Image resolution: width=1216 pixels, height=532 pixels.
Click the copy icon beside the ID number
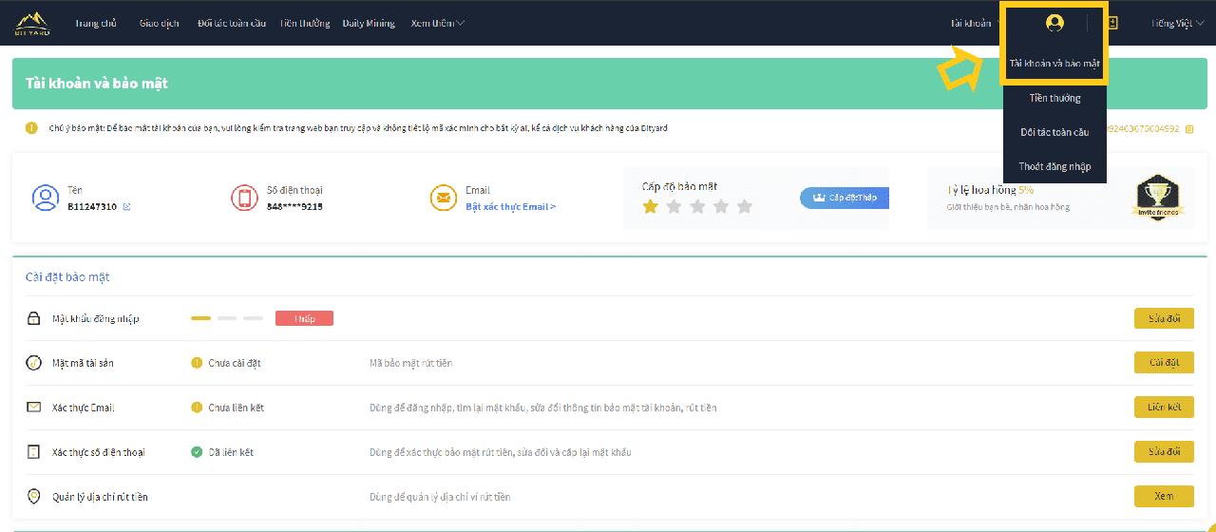point(1187,128)
